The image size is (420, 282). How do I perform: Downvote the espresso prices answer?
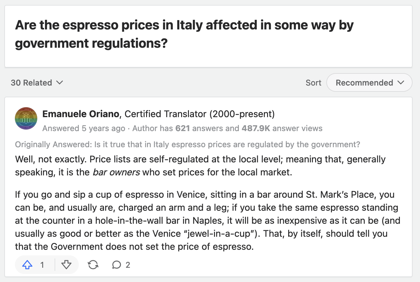tap(66, 265)
